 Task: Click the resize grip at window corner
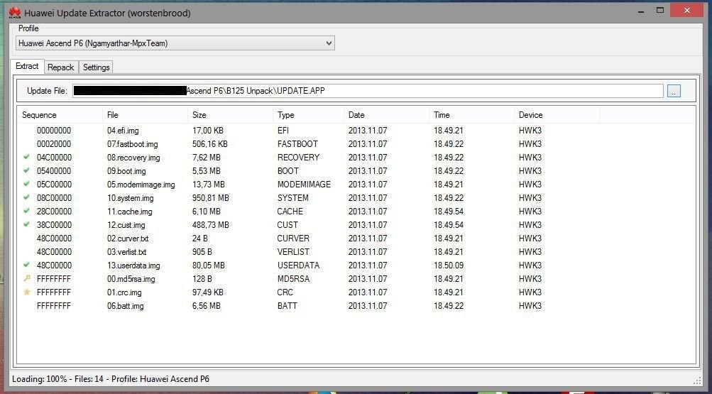tap(698, 381)
